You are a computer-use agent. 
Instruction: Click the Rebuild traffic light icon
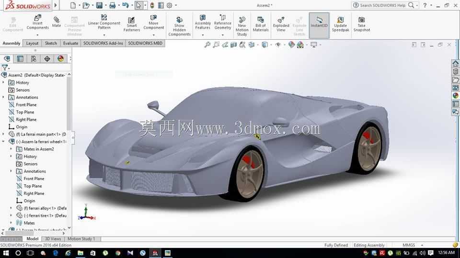pyautogui.click(x=152, y=5)
